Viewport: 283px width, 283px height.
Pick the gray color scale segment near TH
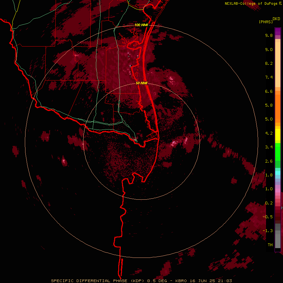click(x=278, y=241)
